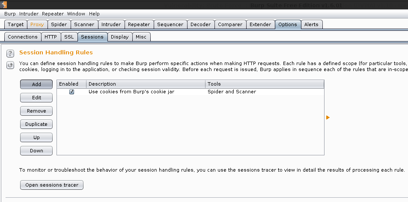The width and height of the screenshot is (408, 202).
Task: Switch to the Scanner tab
Action: point(84,24)
